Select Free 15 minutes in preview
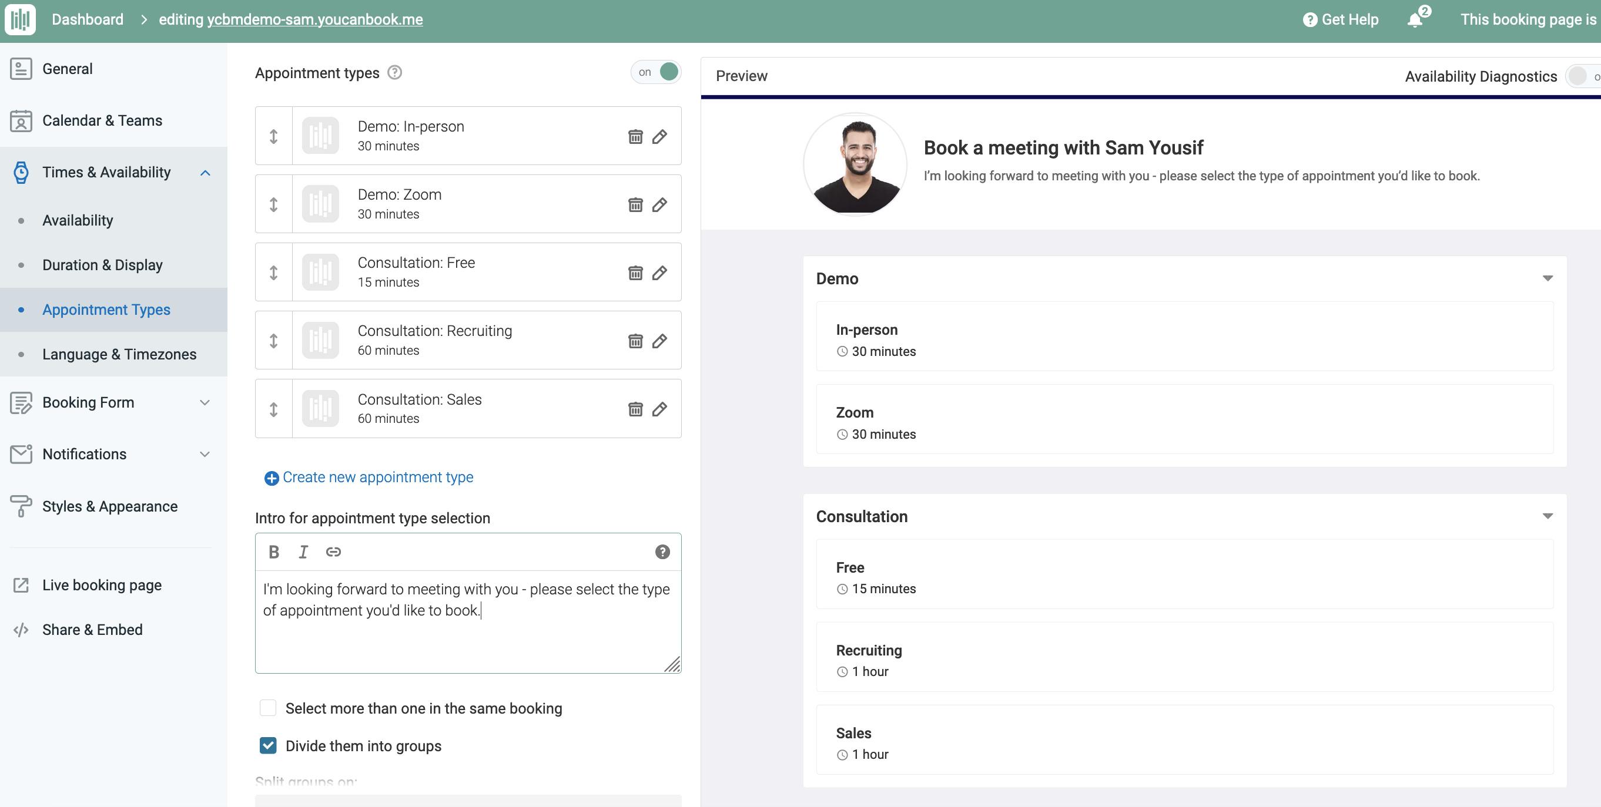The width and height of the screenshot is (1601, 807). click(x=1185, y=574)
